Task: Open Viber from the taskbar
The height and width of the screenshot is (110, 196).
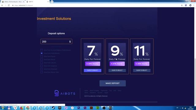Action: pos(66,108)
